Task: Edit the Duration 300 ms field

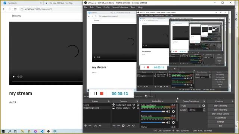Action: point(196,110)
